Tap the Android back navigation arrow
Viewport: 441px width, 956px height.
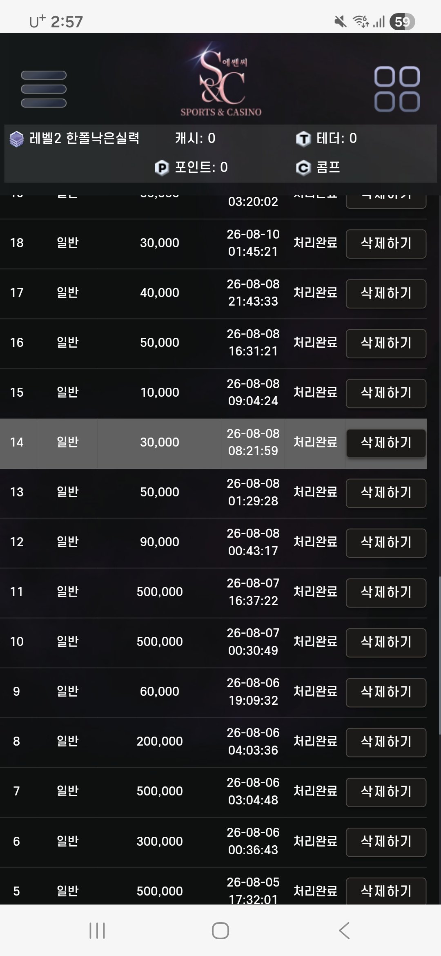click(x=344, y=930)
